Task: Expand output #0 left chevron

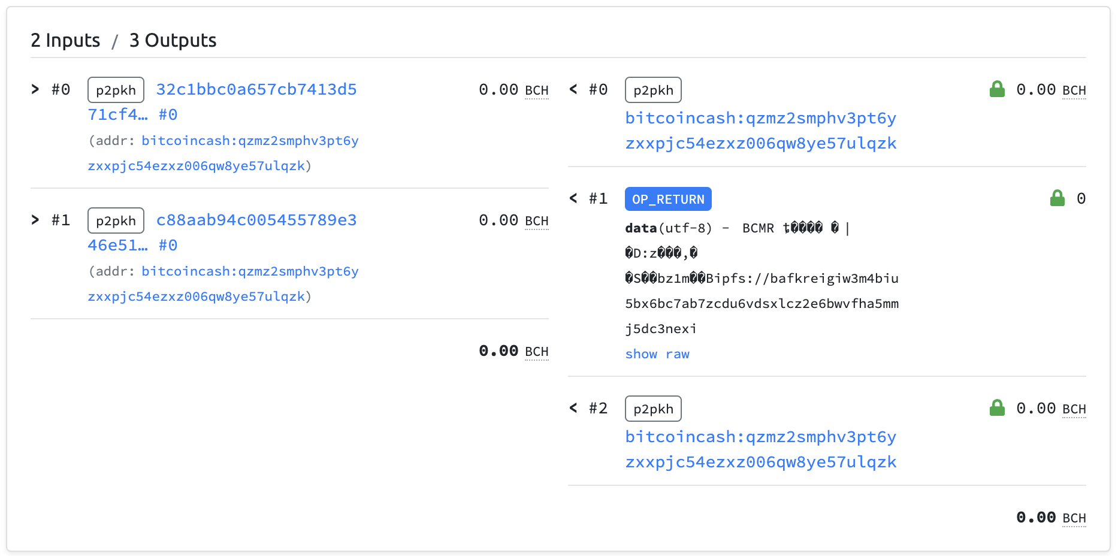Action: coord(573,89)
